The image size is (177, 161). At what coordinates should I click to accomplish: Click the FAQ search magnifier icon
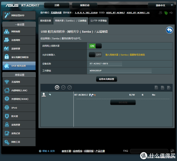tap(172, 151)
